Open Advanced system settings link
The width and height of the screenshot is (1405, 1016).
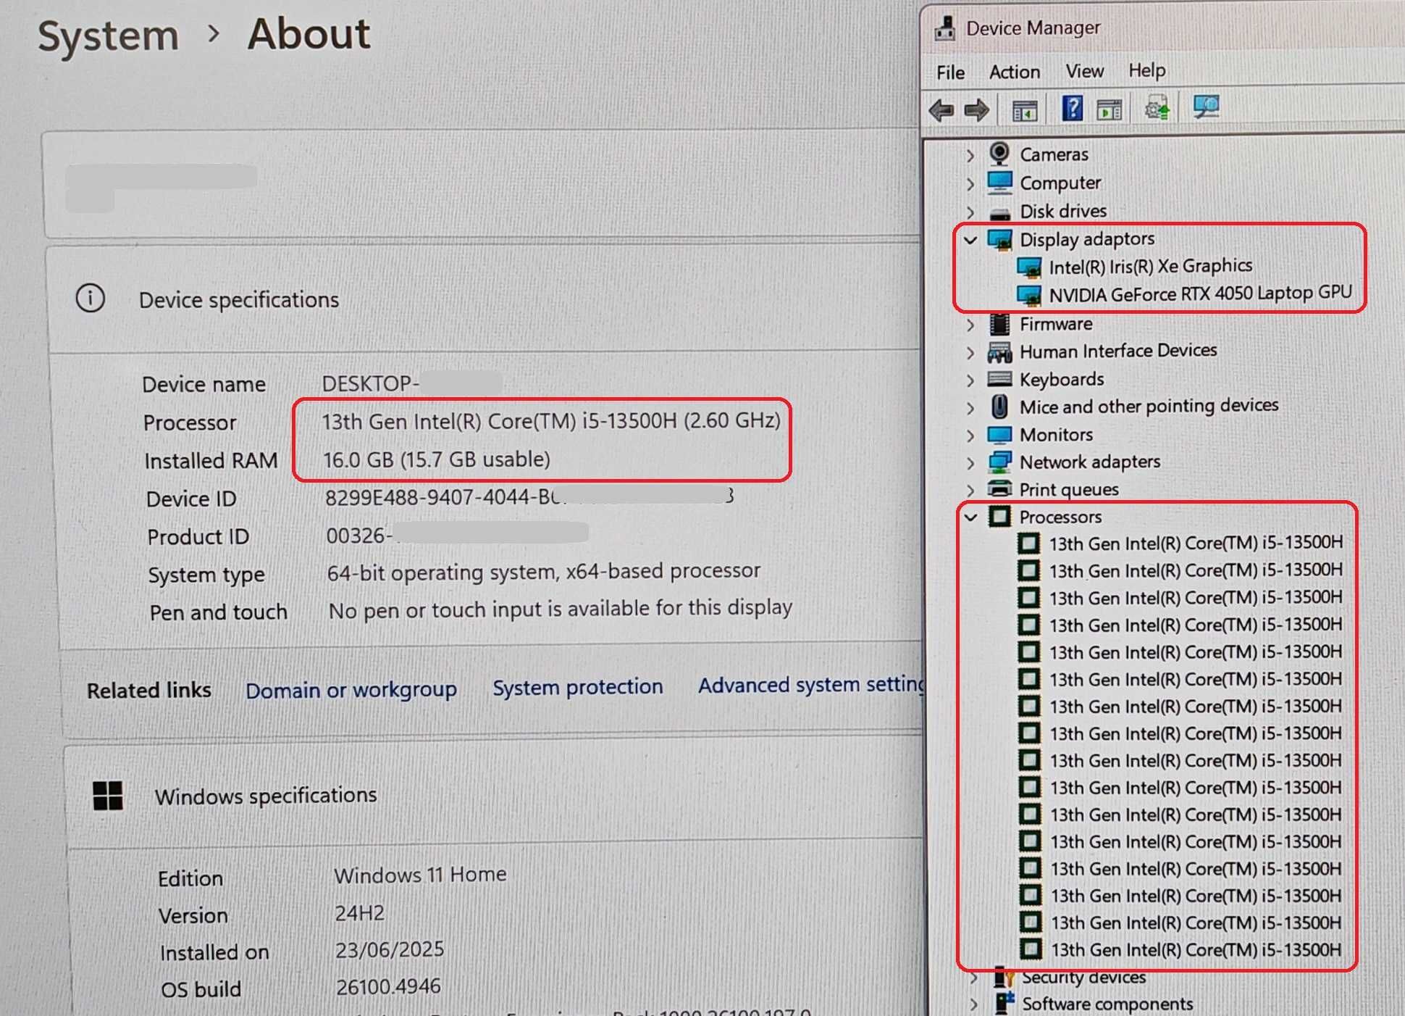coord(811,685)
